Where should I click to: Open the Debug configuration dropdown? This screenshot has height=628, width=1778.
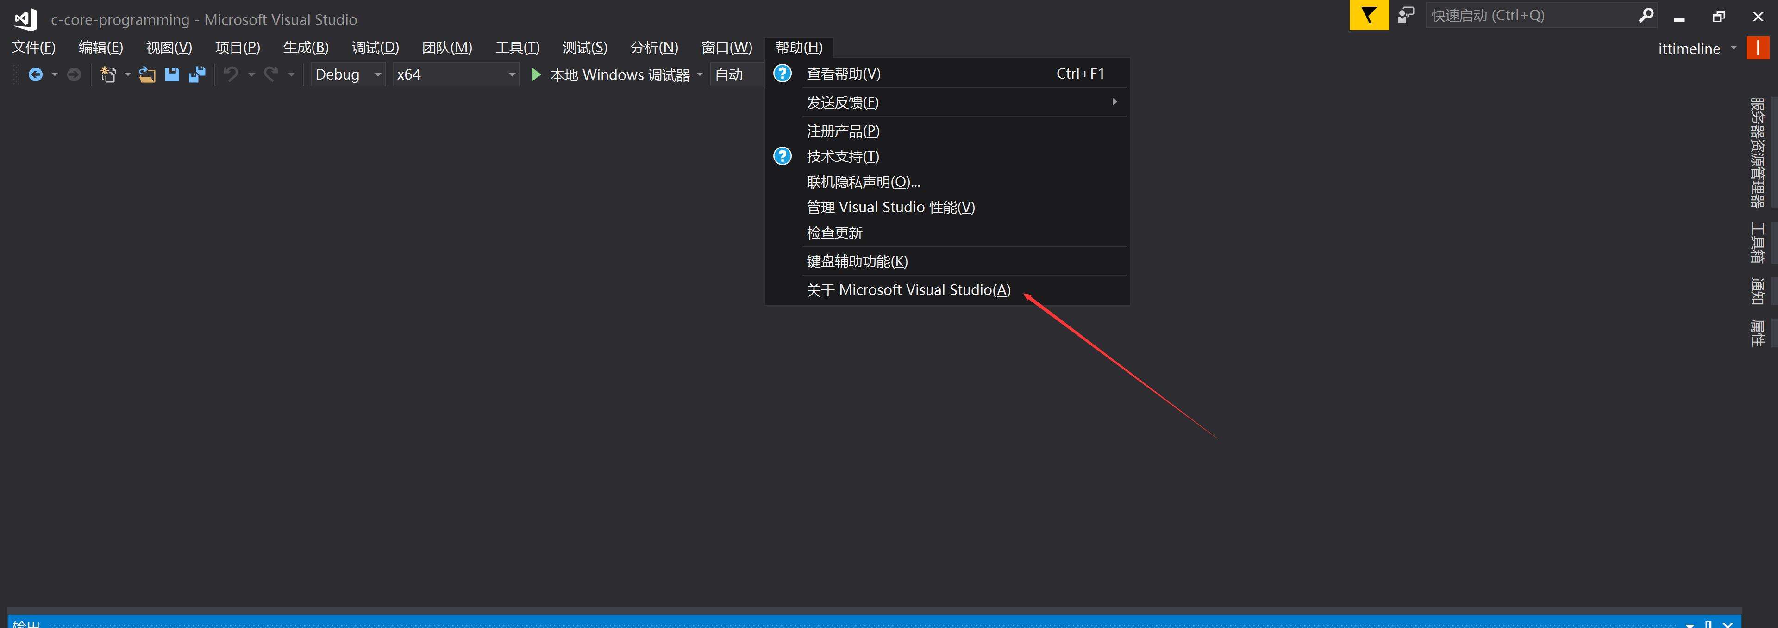[348, 74]
